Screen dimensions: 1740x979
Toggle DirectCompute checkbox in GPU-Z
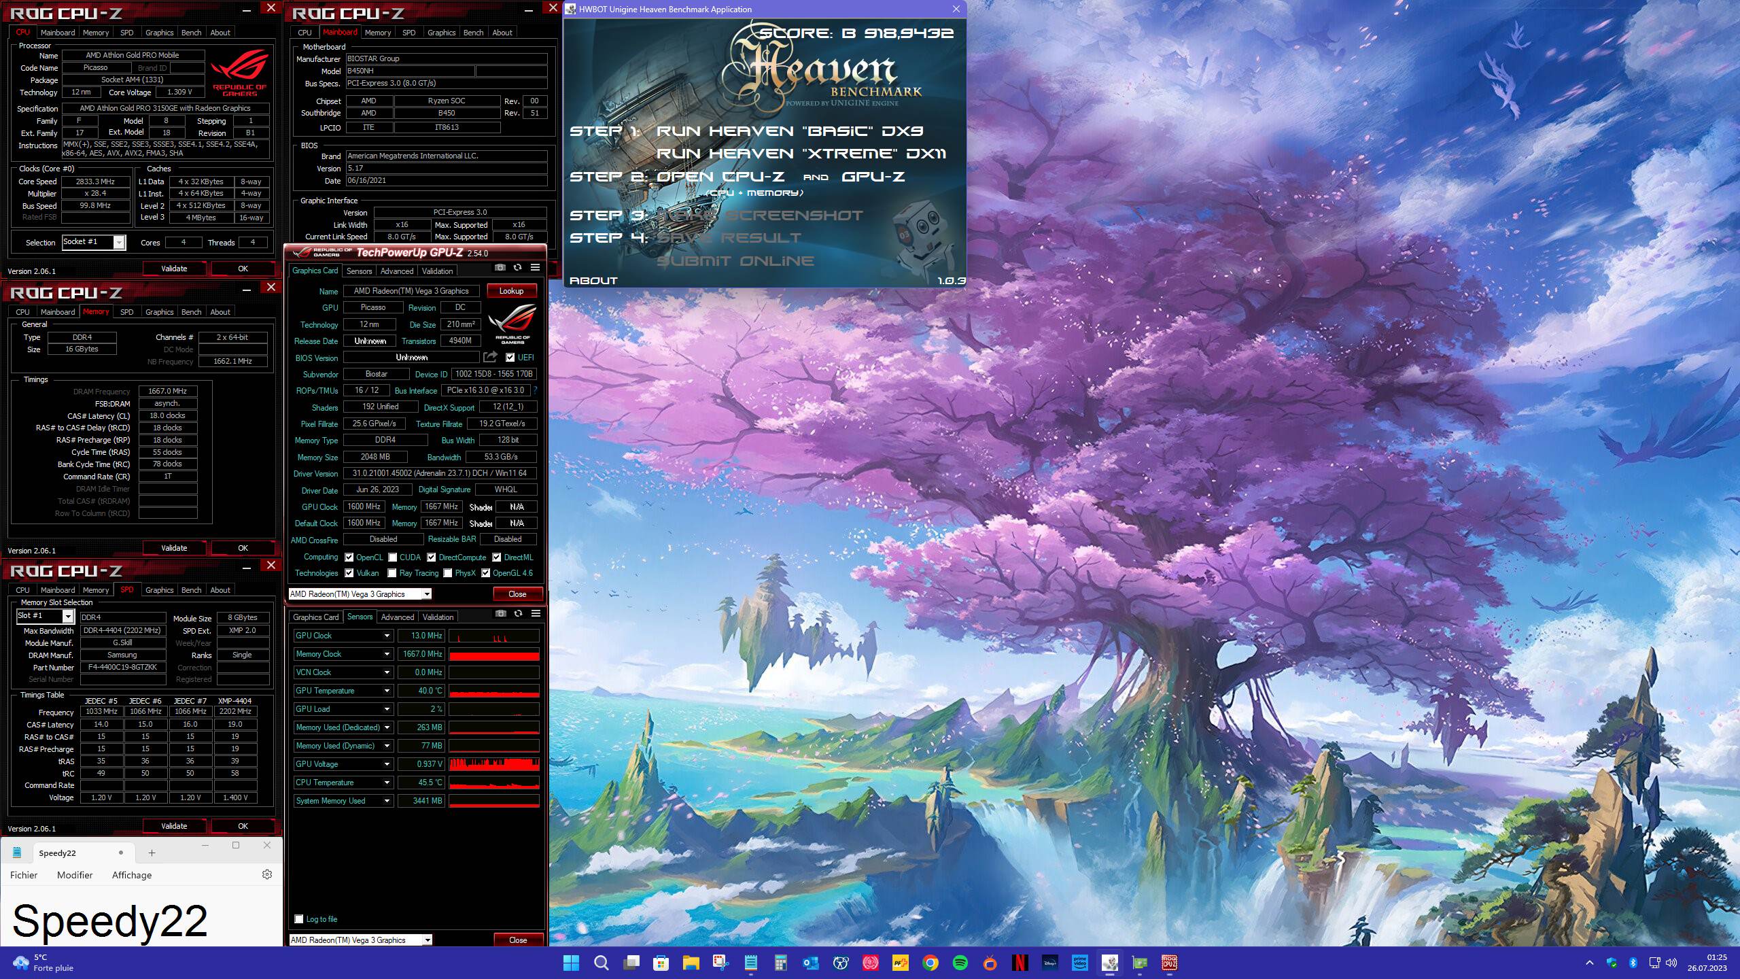(x=432, y=557)
